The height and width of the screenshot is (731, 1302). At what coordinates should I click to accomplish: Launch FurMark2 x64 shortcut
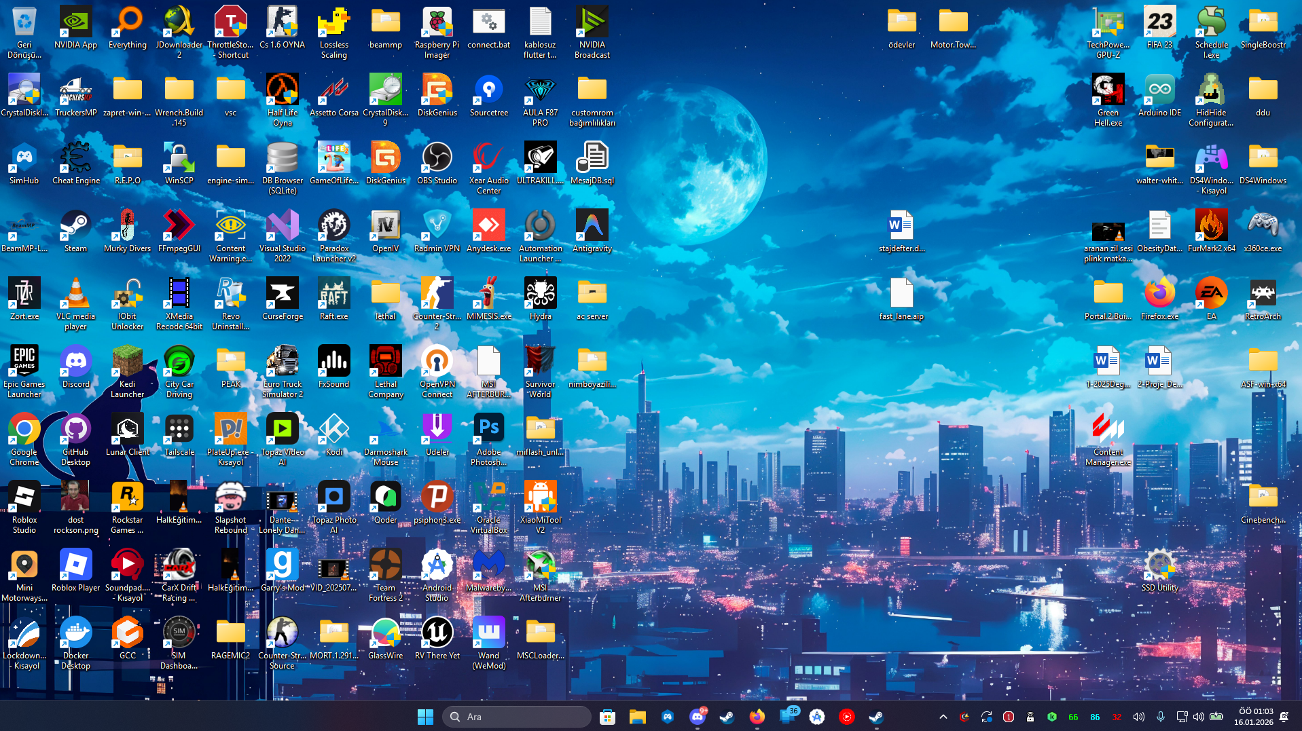[1211, 231]
